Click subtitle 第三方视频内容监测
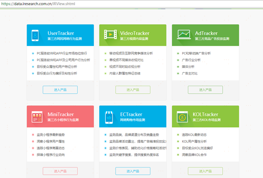 point(134,39)
